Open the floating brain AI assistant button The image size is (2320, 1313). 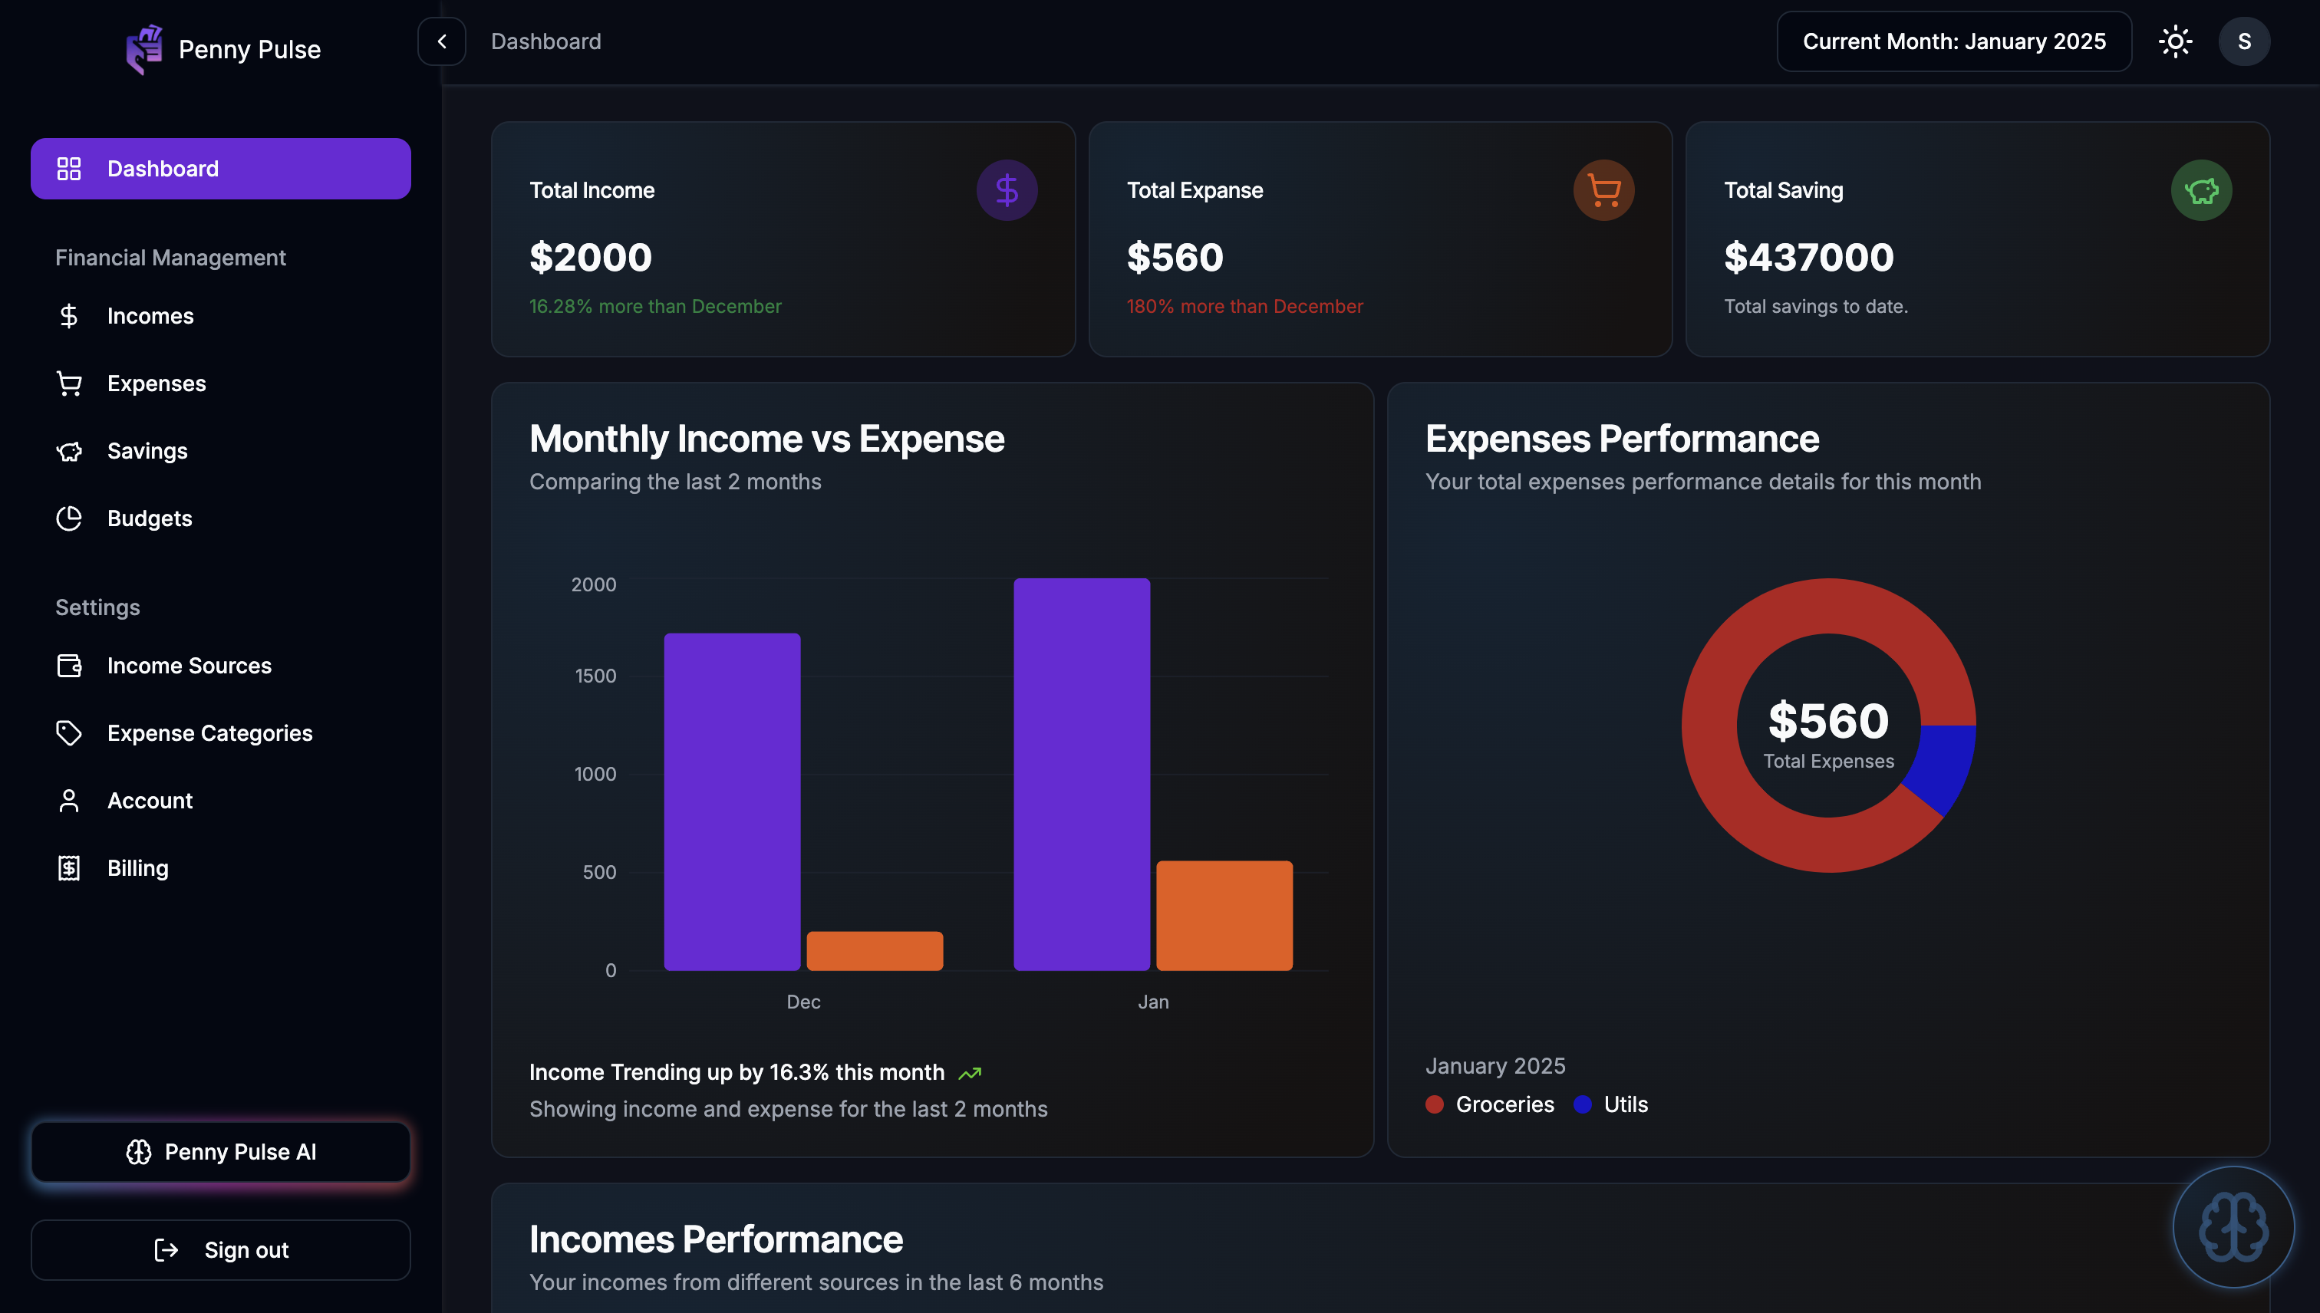2233,1227
